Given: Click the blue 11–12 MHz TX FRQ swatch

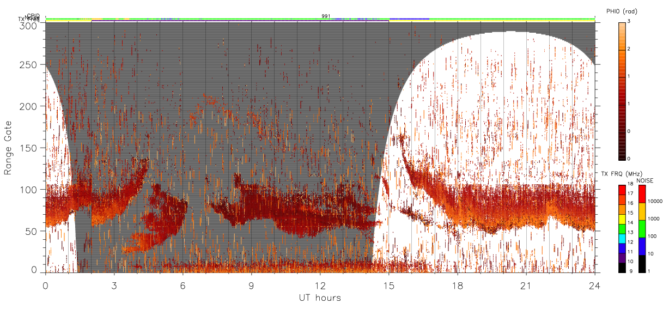Looking at the screenshot, I should point(622,247).
